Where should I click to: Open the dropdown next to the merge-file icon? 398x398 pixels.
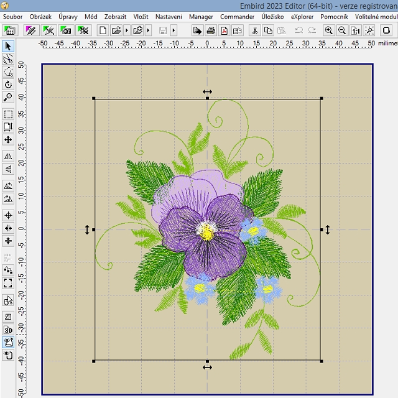click(x=149, y=30)
